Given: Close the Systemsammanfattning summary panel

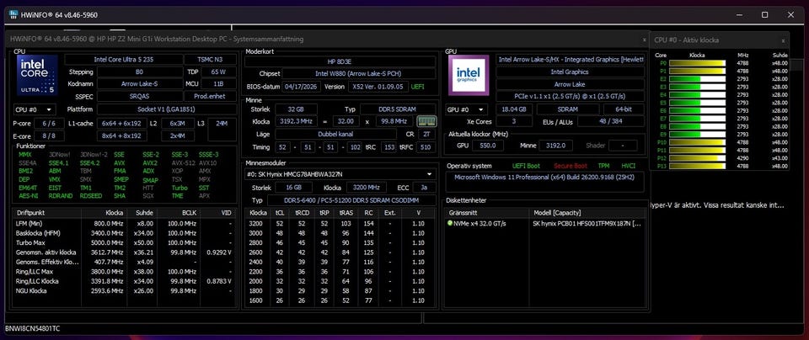Looking at the screenshot, I should [x=644, y=40].
